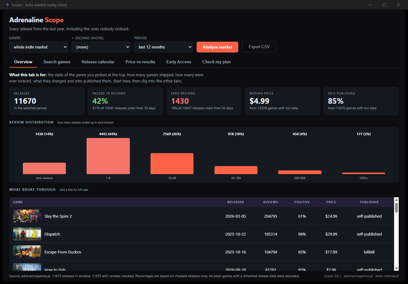The width and height of the screenshot is (408, 284).
Task: Click the table scrollbar thumb
Action: coord(396,208)
